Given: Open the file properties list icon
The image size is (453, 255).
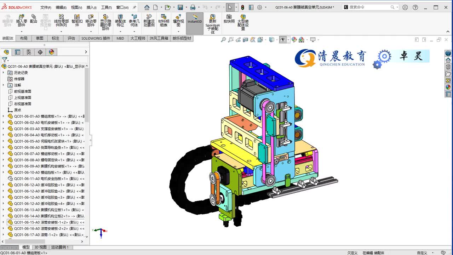Looking at the screenshot, I should [x=251, y=7].
